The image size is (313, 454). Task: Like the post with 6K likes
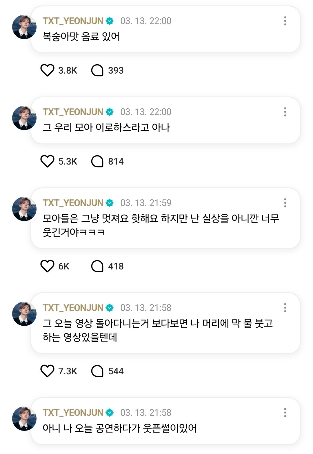(47, 266)
